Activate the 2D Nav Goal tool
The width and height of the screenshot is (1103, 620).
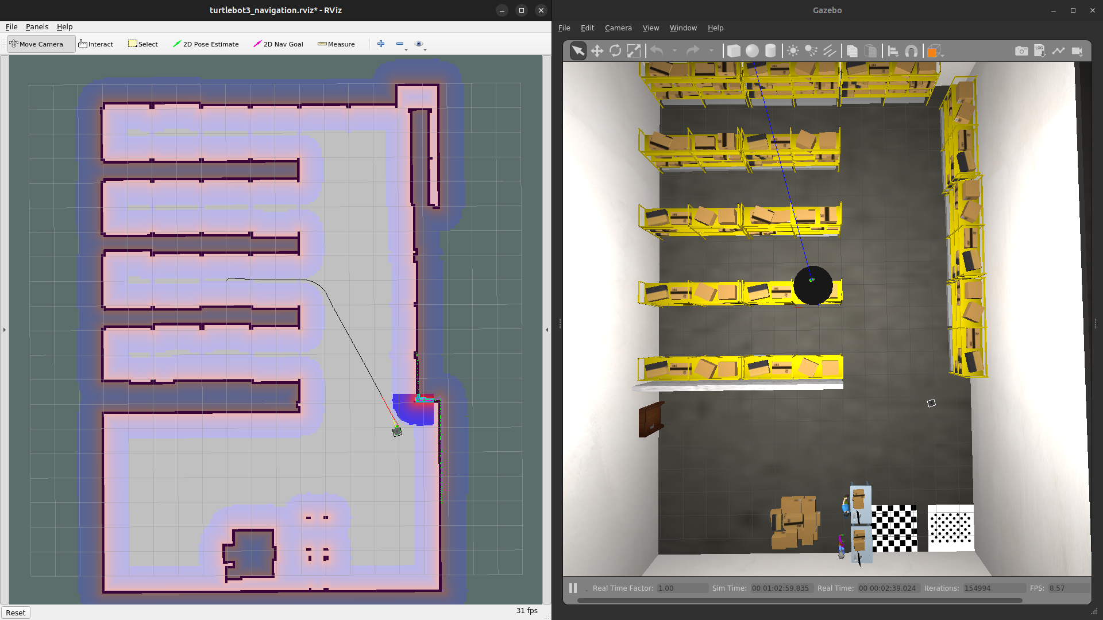coord(279,44)
